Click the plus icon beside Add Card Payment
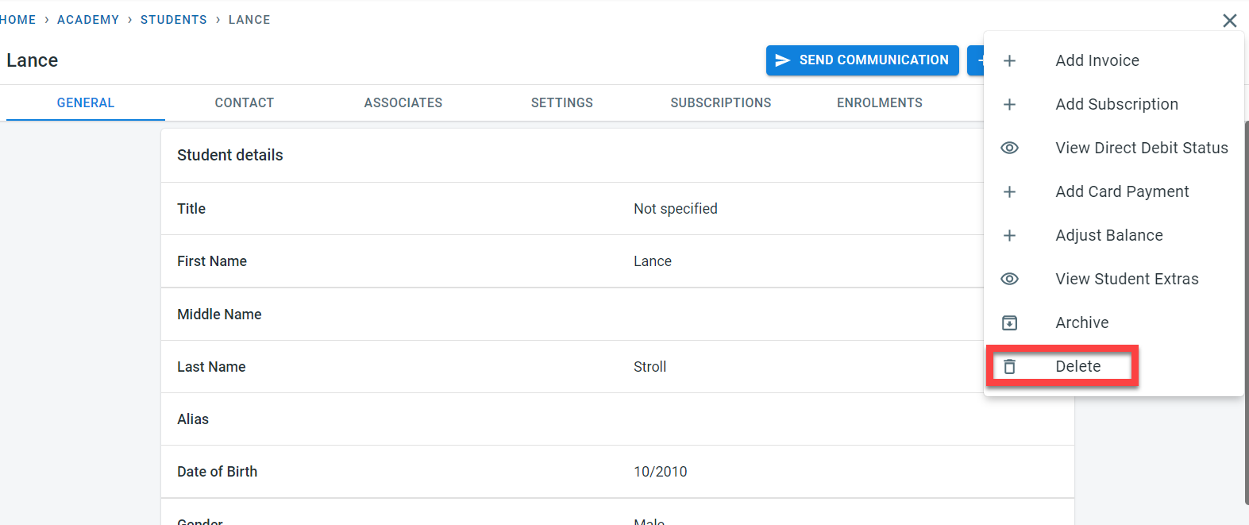The width and height of the screenshot is (1249, 525). 1009,192
